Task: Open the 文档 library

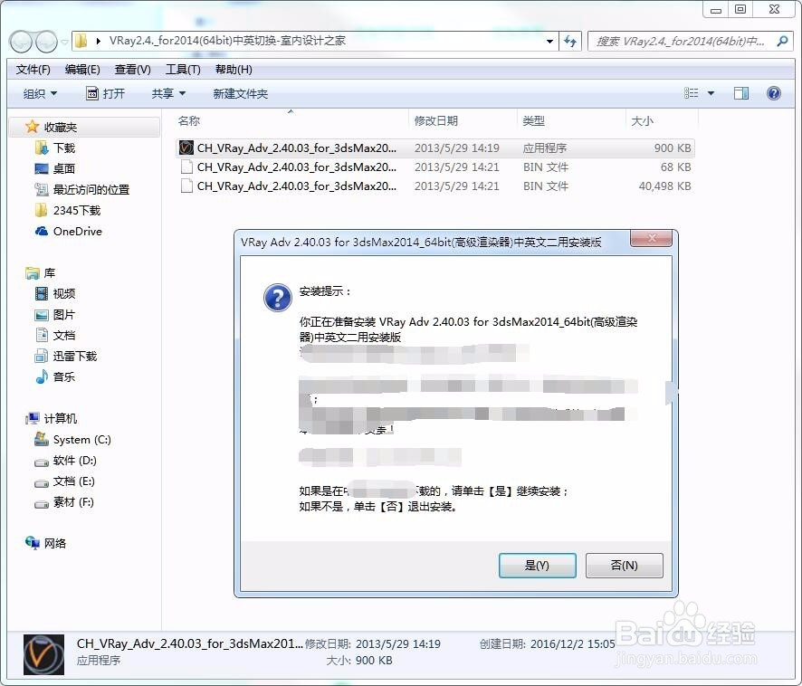Action: pyautogui.click(x=55, y=336)
